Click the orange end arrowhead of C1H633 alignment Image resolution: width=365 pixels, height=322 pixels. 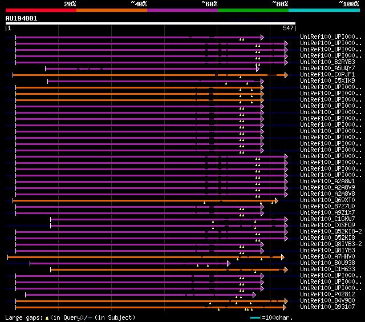coord(286,270)
